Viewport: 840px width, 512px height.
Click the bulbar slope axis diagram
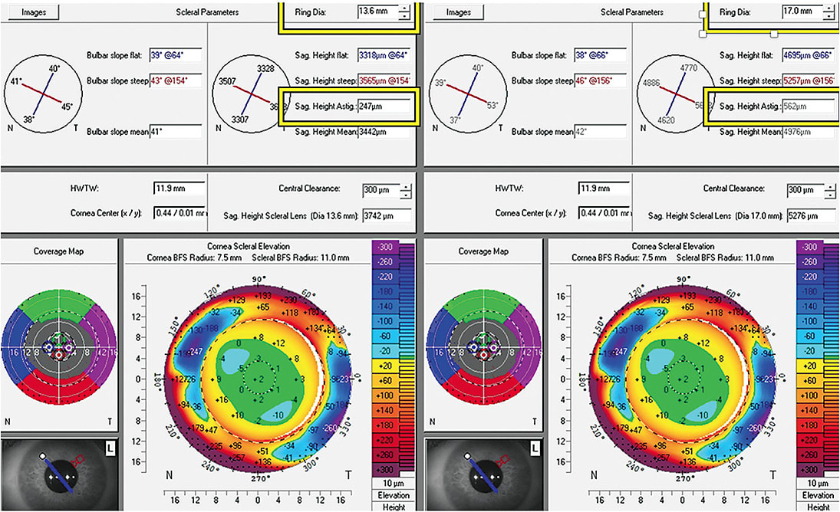[44, 94]
